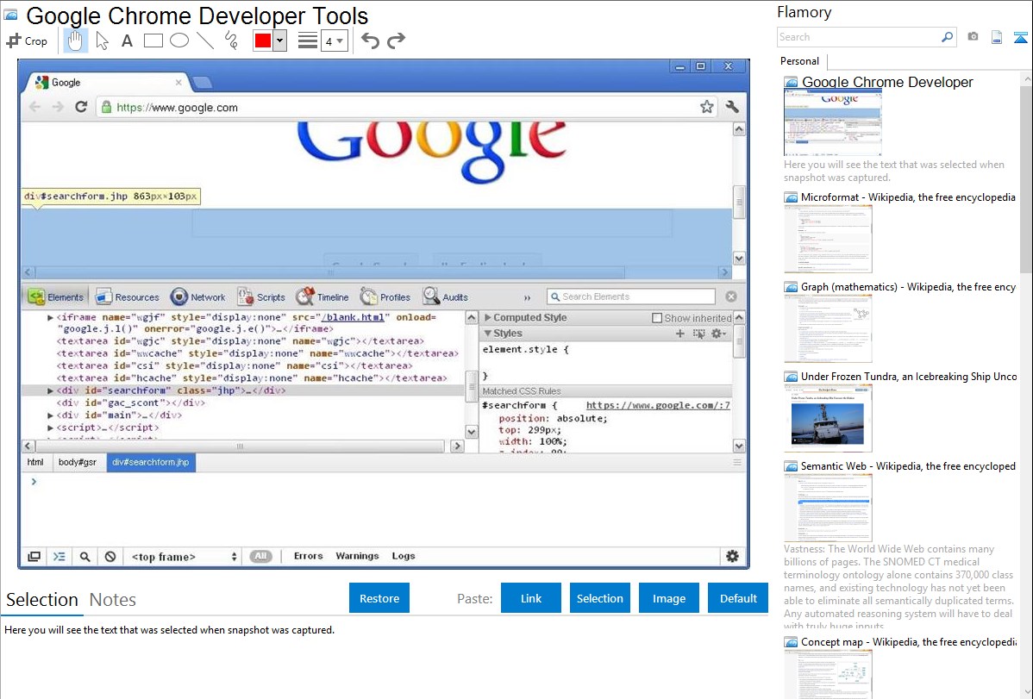Select the body#gsr breadcrumb
Screen dimensions: 1033x699
pos(77,463)
